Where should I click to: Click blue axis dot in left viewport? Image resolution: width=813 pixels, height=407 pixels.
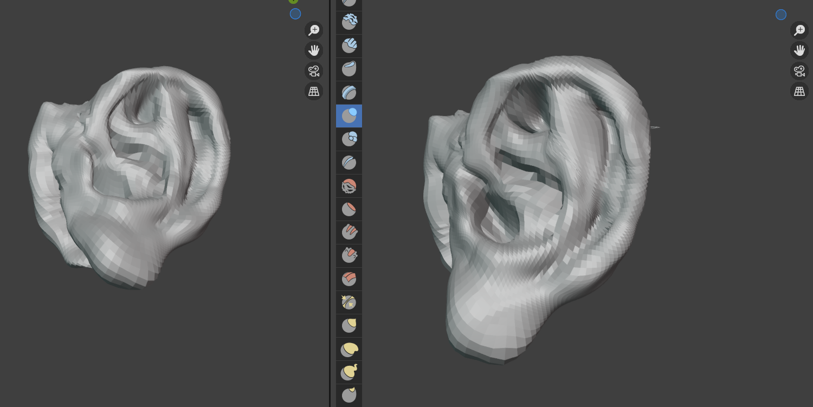tap(295, 14)
